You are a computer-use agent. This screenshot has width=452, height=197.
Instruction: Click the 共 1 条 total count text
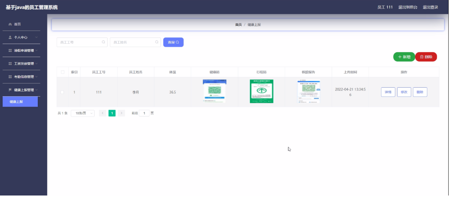click(62, 113)
